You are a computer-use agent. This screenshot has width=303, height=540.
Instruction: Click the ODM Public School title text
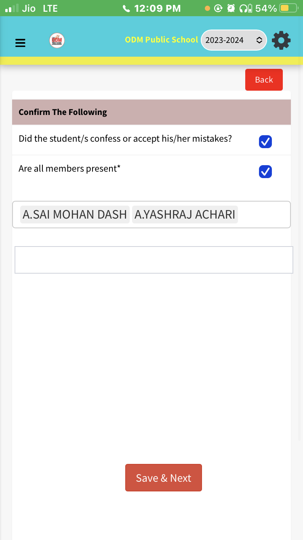[x=161, y=40]
